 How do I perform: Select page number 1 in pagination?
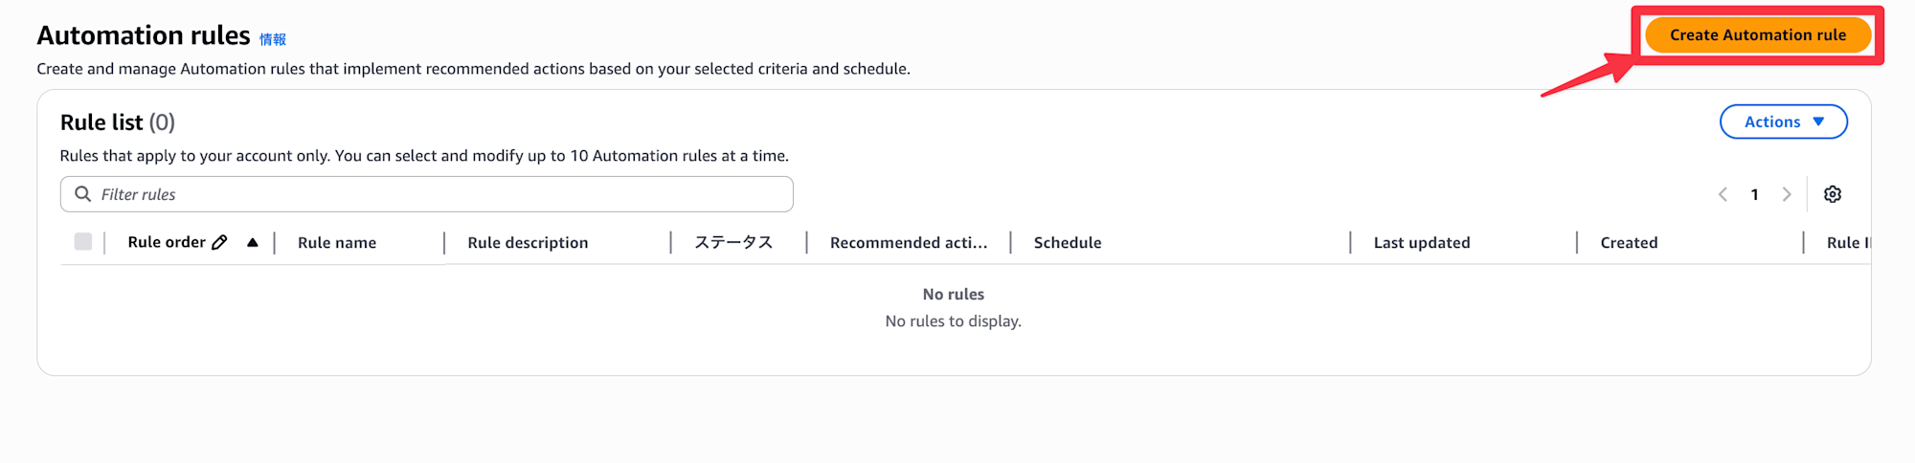[1754, 194]
